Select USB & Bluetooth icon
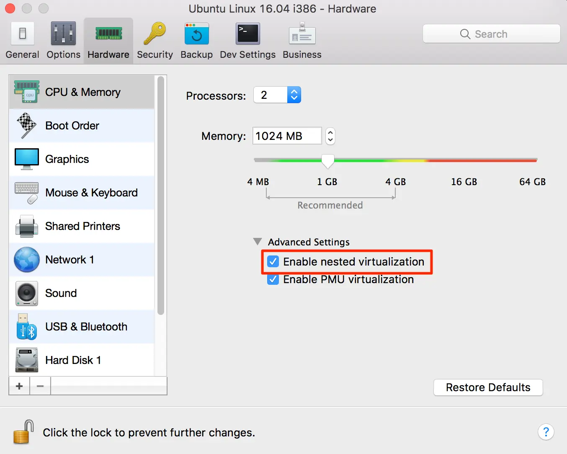Viewport: 567px width, 454px height. click(x=27, y=327)
